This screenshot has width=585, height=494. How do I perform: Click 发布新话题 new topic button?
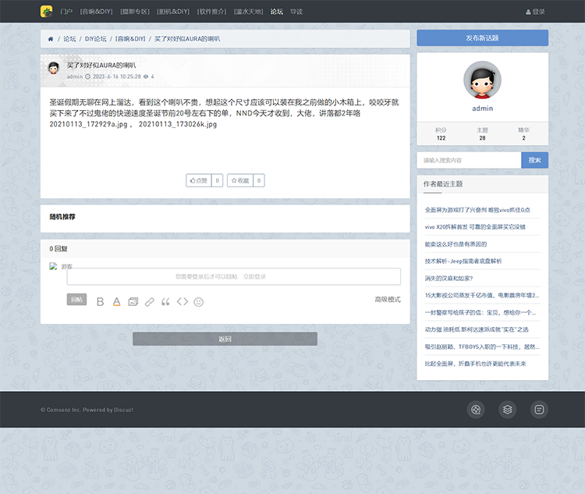click(482, 38)
